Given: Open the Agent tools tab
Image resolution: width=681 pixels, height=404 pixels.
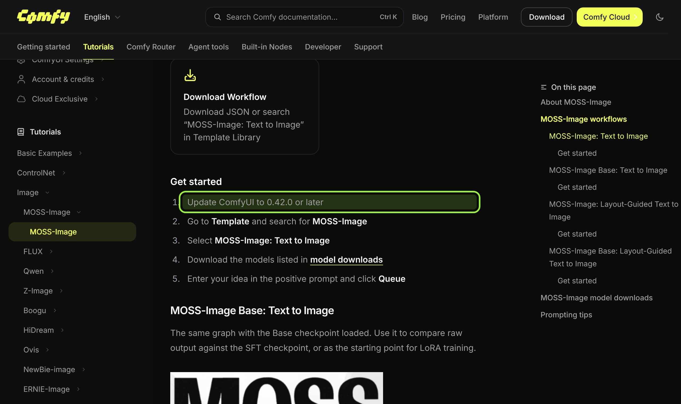Looking at the screenshot, I should (x=208, y=47).
